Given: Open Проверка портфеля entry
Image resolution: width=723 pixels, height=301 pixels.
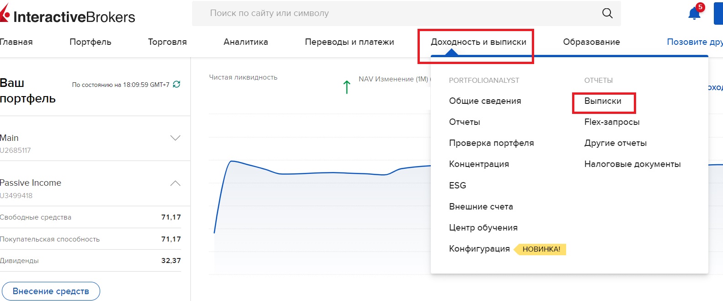Looking at the screenshot, I should pyautogui.click(x=491, y=143).
